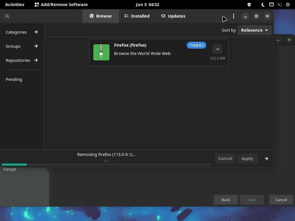Minimize the Add/Remove Software window
295x221 pixels.
point(245,16)
